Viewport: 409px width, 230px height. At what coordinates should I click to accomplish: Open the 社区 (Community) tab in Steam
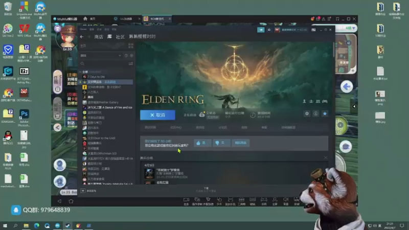click(x=120, y=37)
